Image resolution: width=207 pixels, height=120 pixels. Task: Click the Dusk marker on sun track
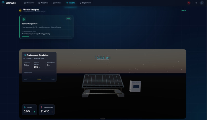(x=53, y=79)
